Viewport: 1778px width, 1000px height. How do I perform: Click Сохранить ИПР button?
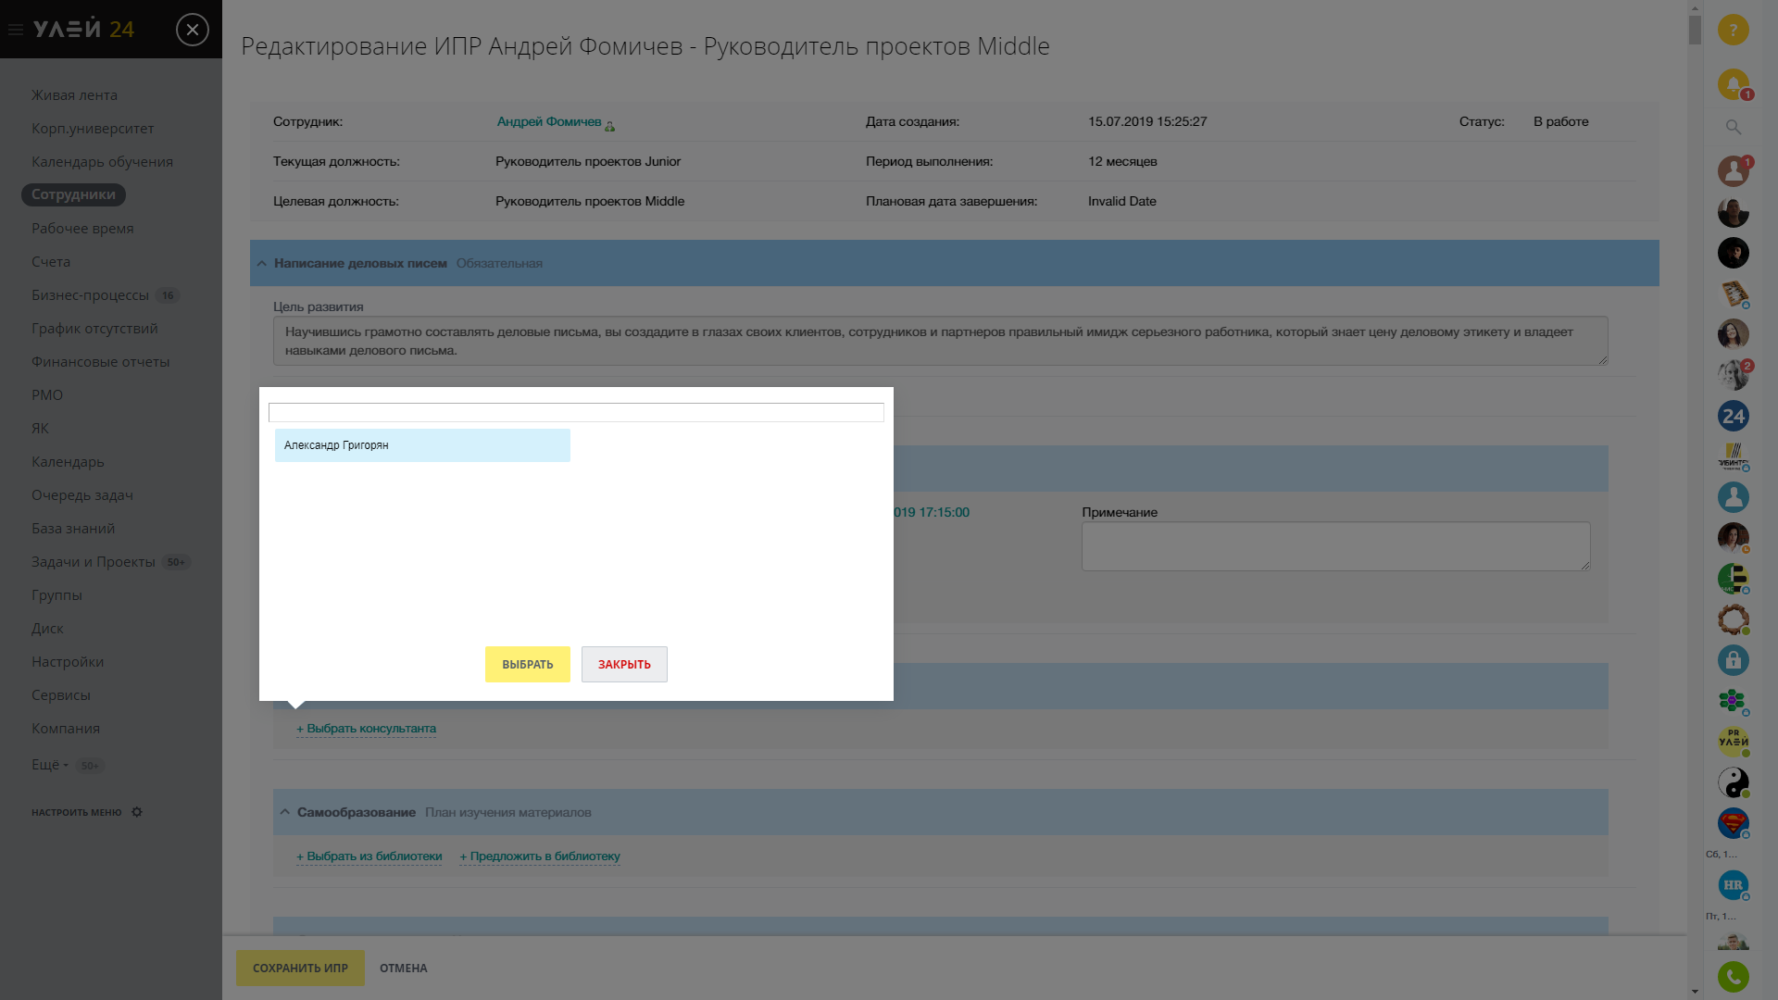click(x=300, y=969)
